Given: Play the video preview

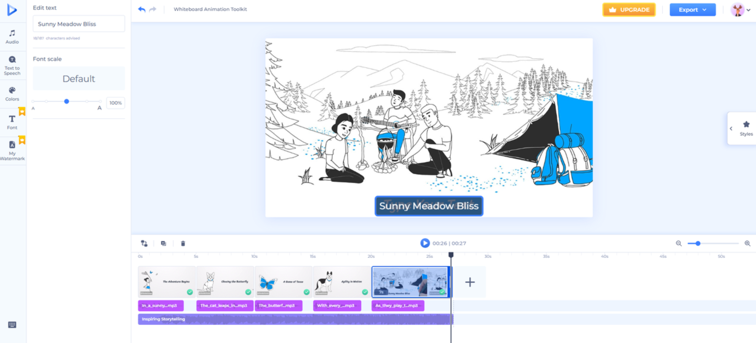Looking at the screenshot, I should tap(425, 243).
